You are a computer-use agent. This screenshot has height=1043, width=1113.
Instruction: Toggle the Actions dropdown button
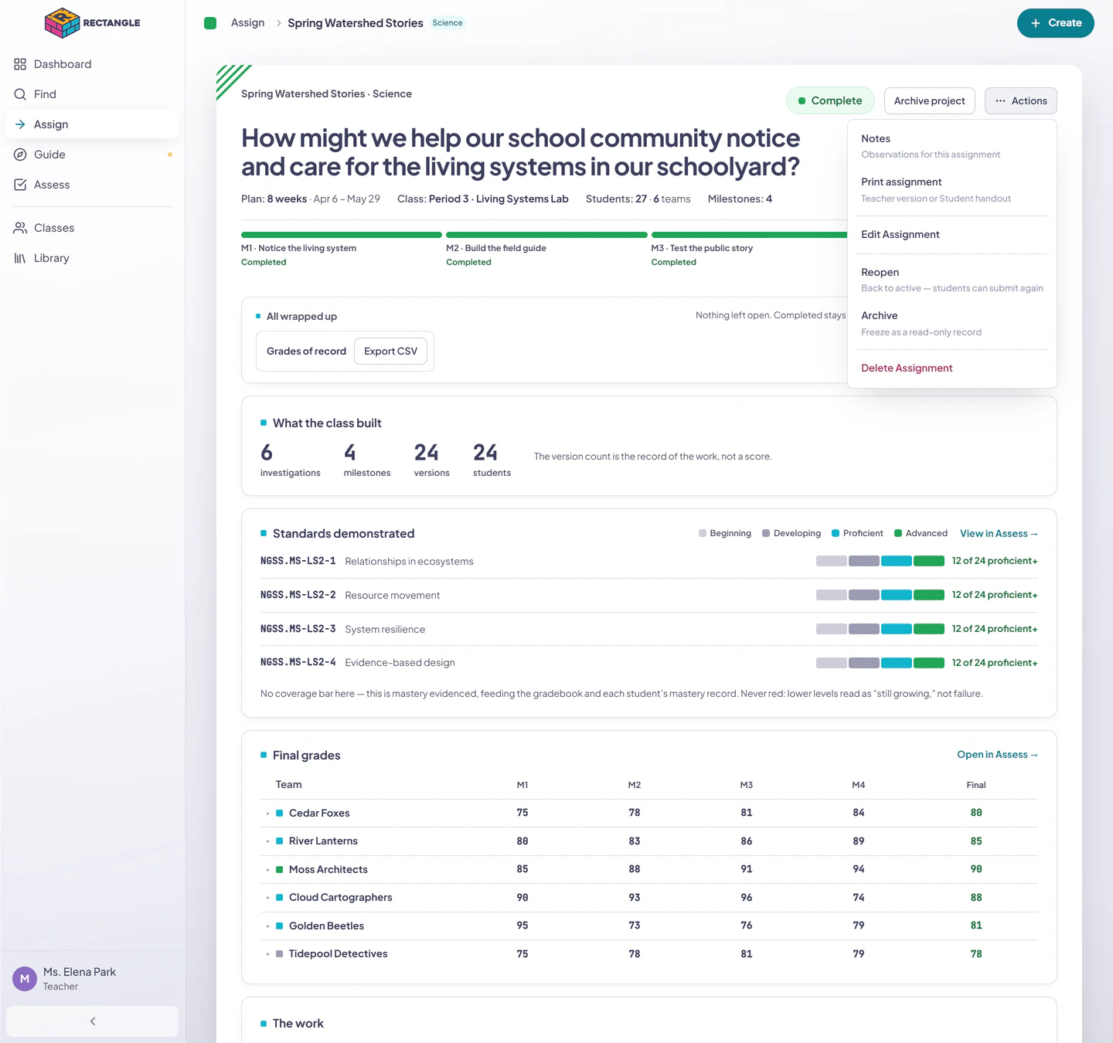(x=1020, y=101)
